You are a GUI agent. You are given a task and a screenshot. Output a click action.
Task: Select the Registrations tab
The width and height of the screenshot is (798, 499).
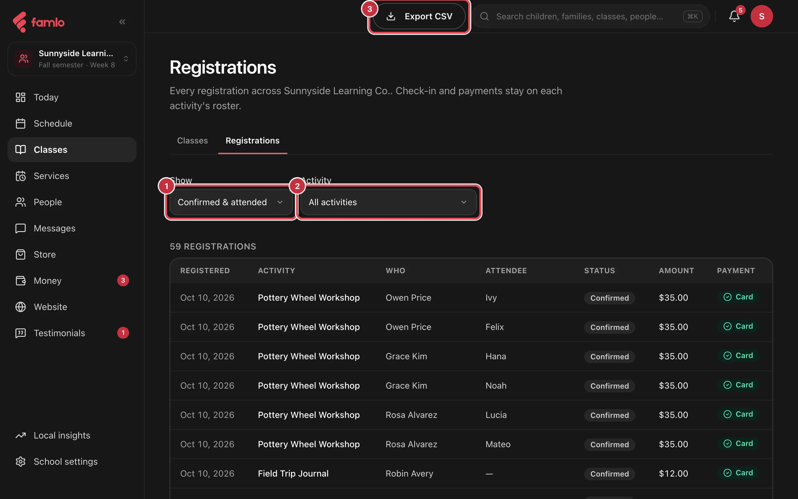point(252,141)
